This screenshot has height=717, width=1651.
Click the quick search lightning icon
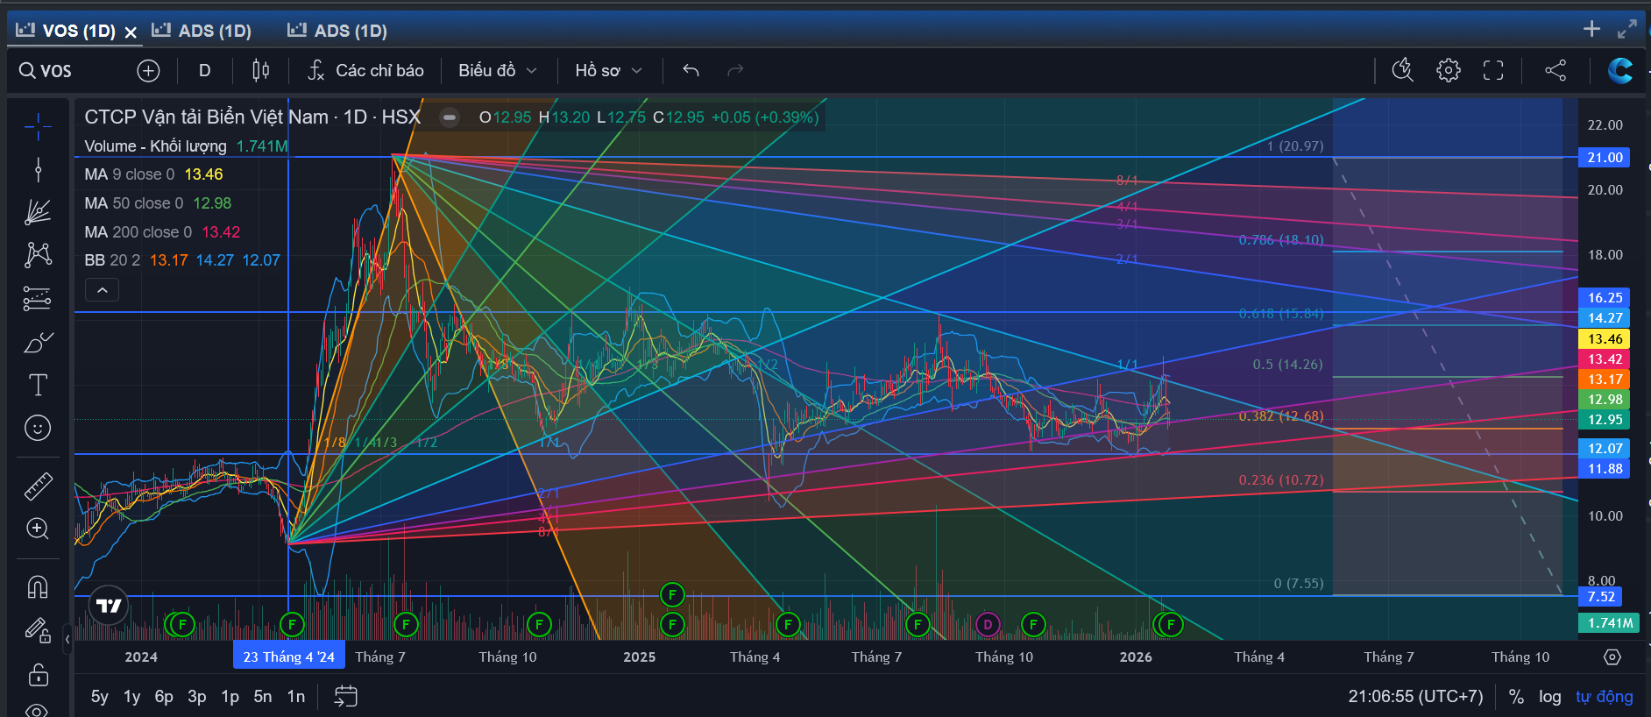1403,70
